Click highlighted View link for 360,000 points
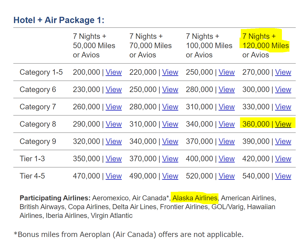Viewport: 299px width, 248px height. pyautogui.click(x=283, y=124)
